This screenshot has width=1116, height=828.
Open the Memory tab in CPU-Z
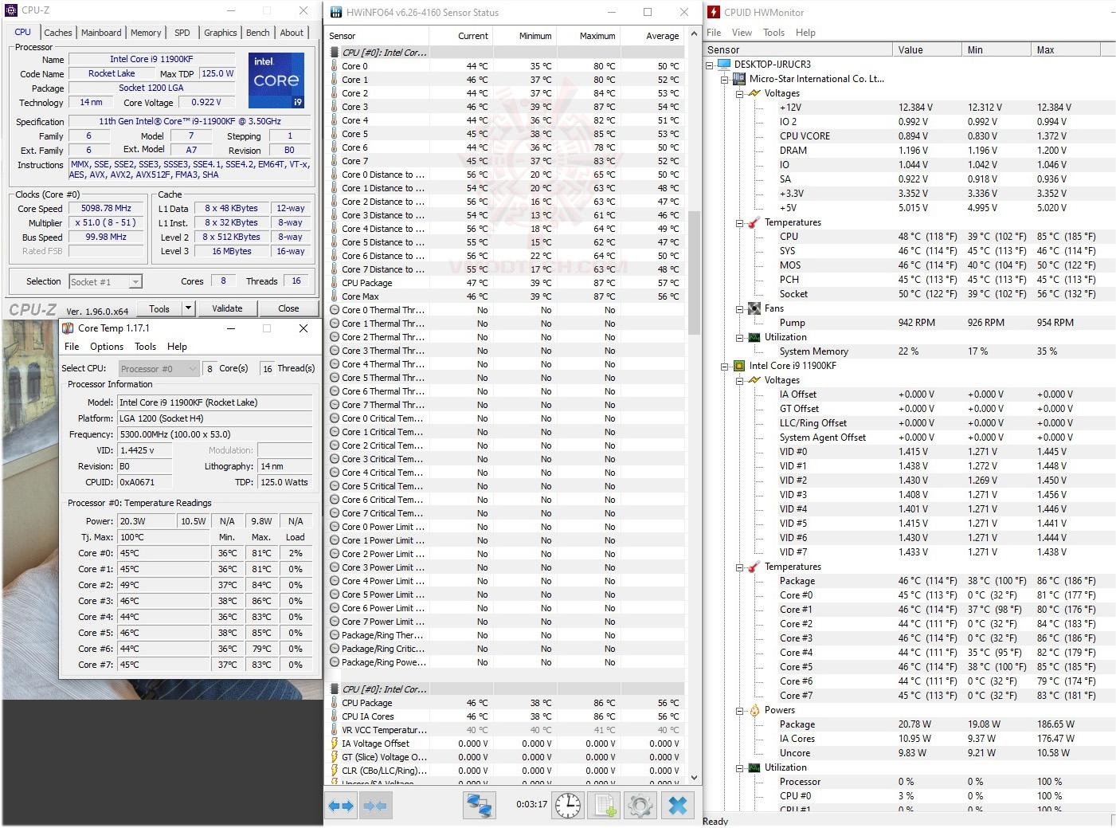click(146, 33)
